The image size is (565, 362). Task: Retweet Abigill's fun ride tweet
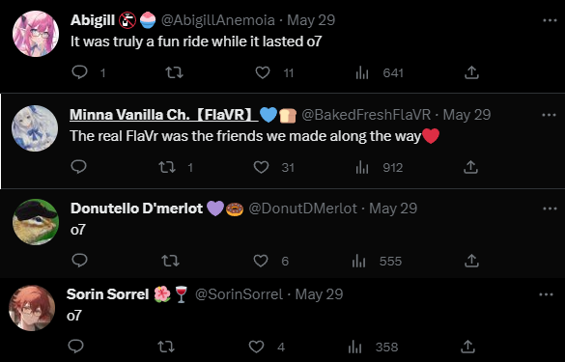click(174, 72)
